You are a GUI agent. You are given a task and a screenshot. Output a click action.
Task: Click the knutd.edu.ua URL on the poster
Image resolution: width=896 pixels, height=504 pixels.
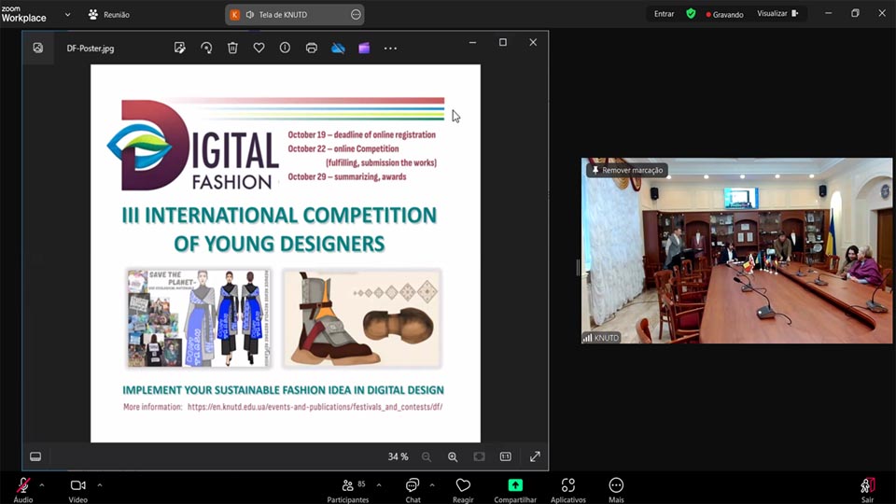click(x=315, y=407)
